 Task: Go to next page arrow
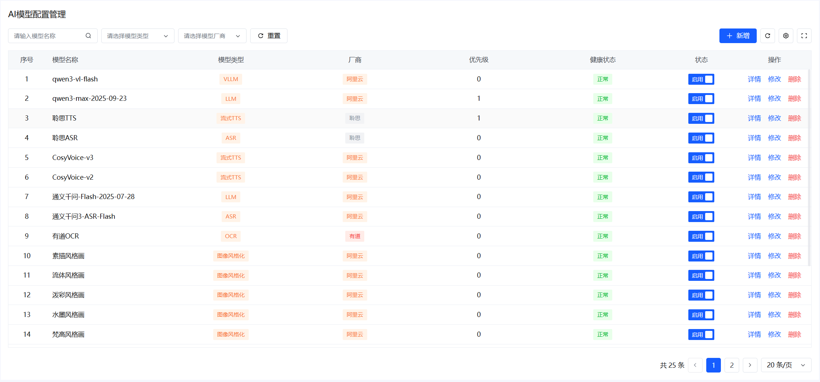click(x=750, y=365)
